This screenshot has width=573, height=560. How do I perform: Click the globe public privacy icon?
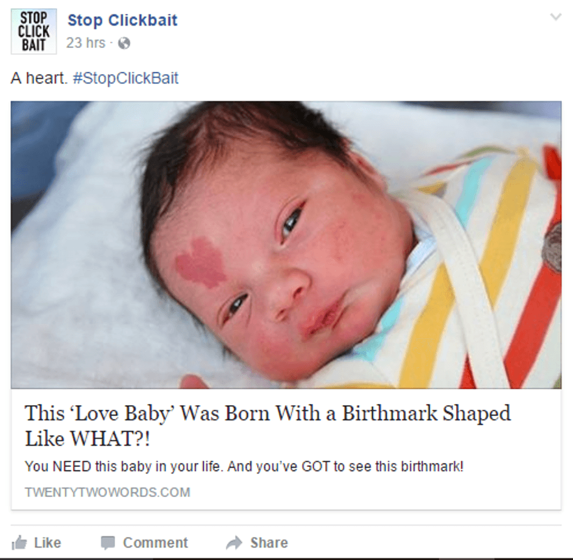pos(124,43)
